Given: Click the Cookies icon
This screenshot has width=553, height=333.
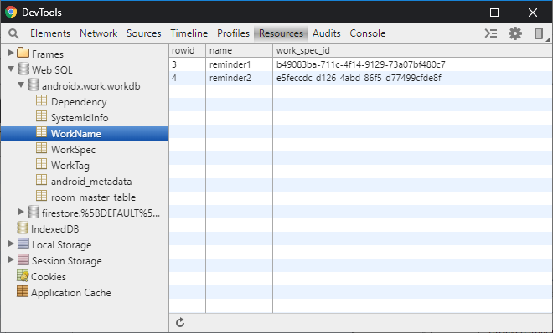Looking at the screenshot, I should coord(23,275).
